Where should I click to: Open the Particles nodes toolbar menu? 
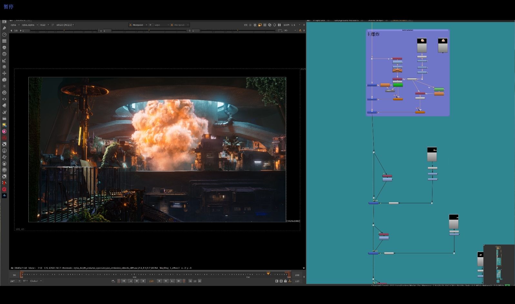(4, 86)
